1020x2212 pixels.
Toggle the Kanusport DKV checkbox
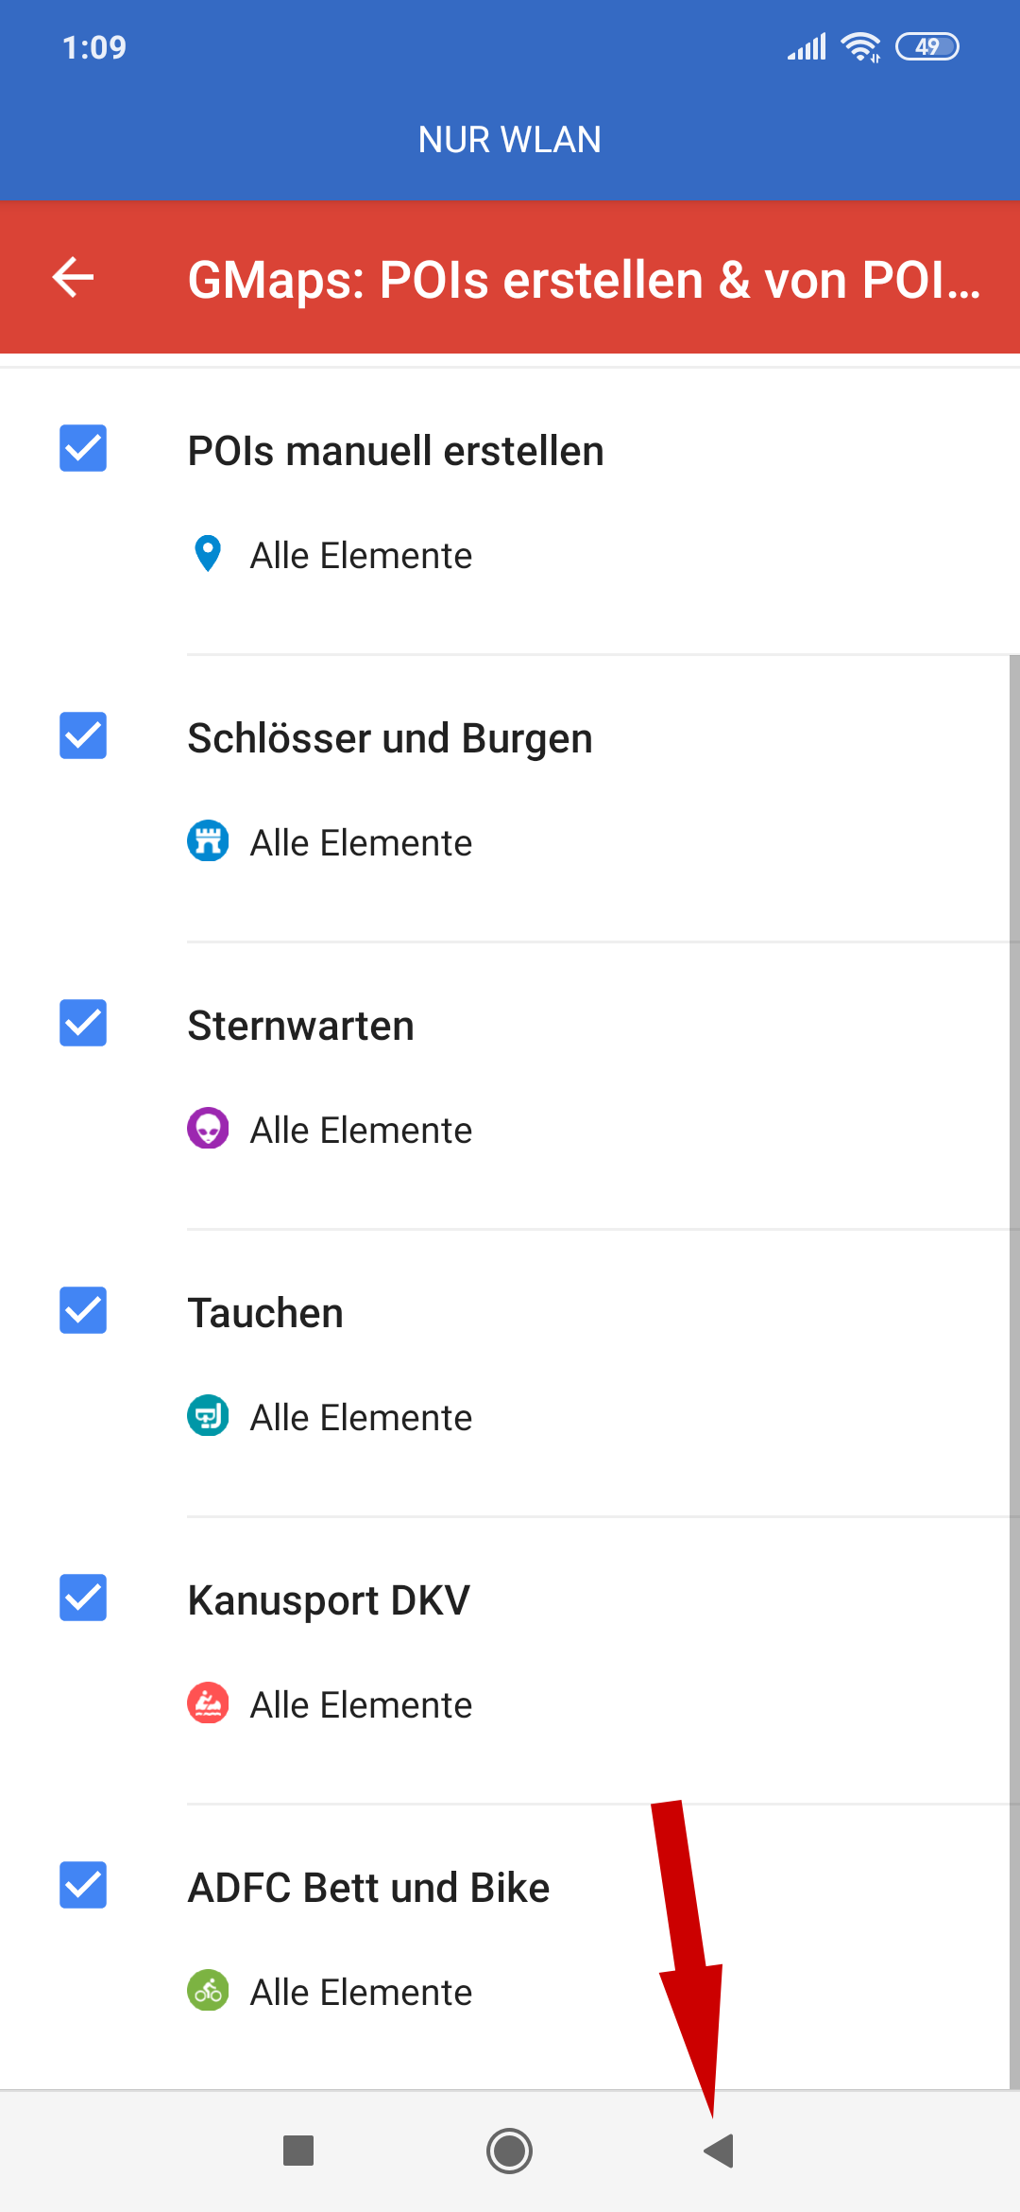tap(83, 1598)
